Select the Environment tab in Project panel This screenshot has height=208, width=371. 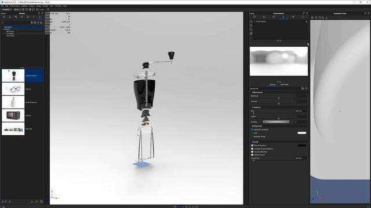(283, 17)
